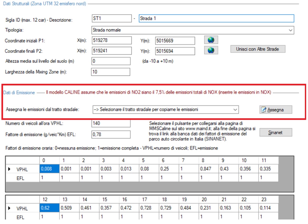308x224 pixels.
Task: Select the VPHL cell for hour 7
Action: [x=188, y=169]
